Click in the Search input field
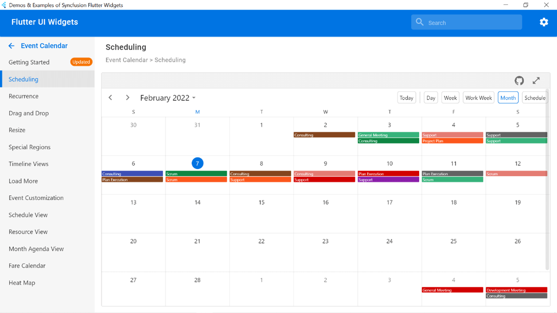 (x=472, y=23)
